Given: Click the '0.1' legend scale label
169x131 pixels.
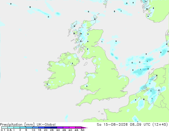Looking at the screenshot, I should click(3, 130).
